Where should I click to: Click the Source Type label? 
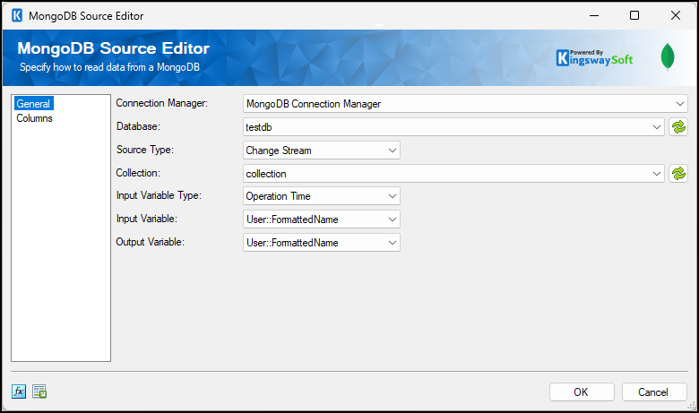click(145, 150)
